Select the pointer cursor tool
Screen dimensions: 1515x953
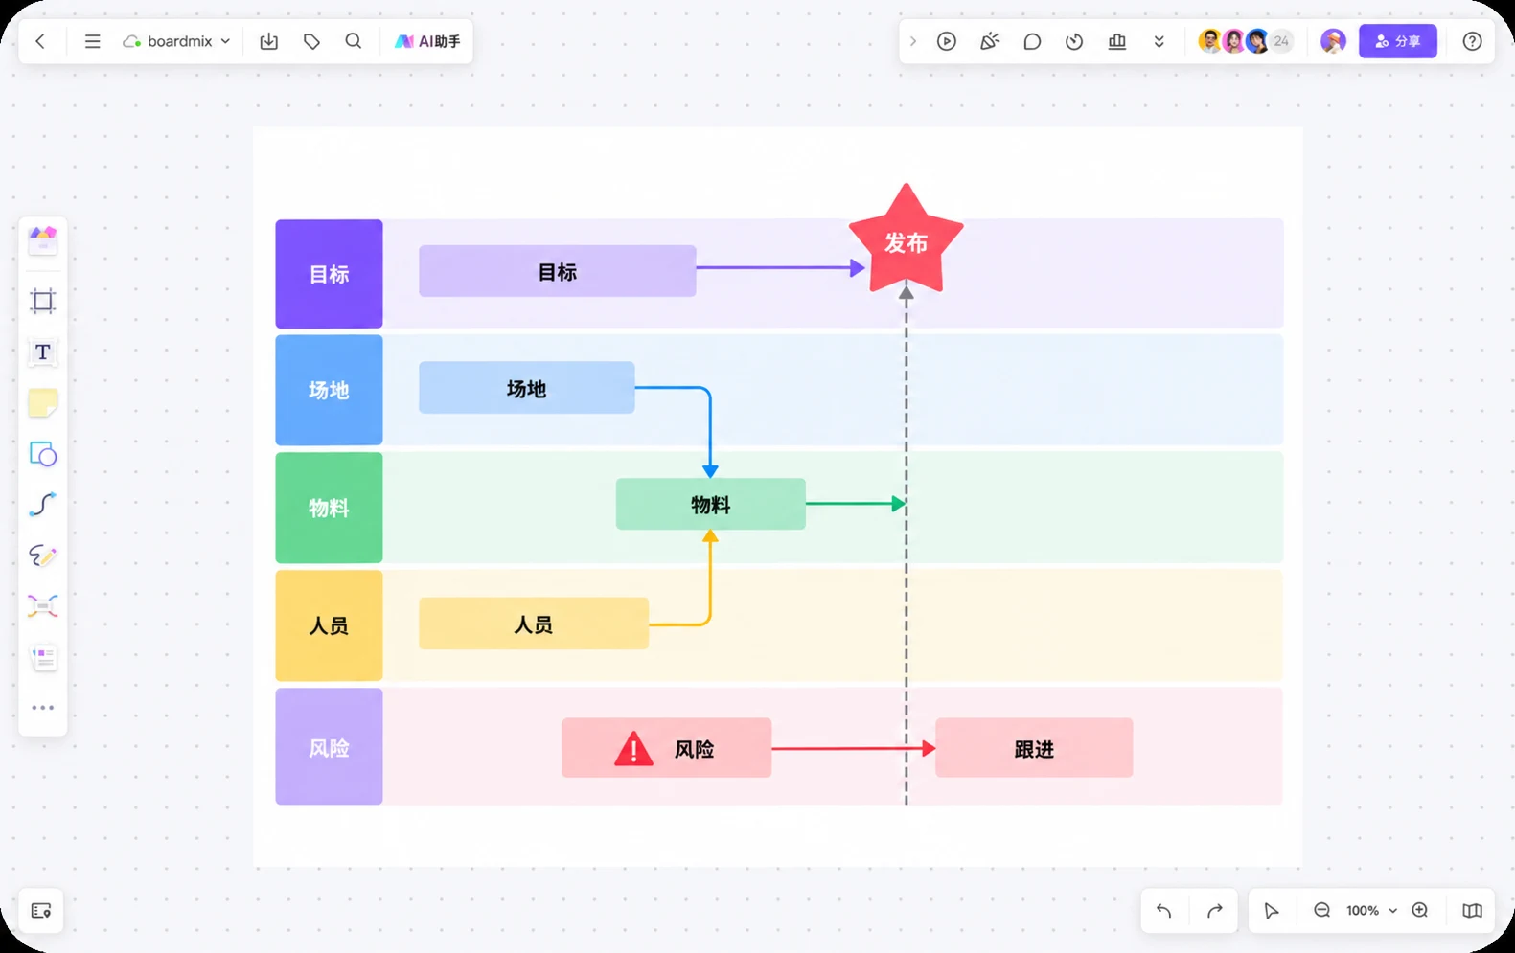click(x=1272, y=911)
